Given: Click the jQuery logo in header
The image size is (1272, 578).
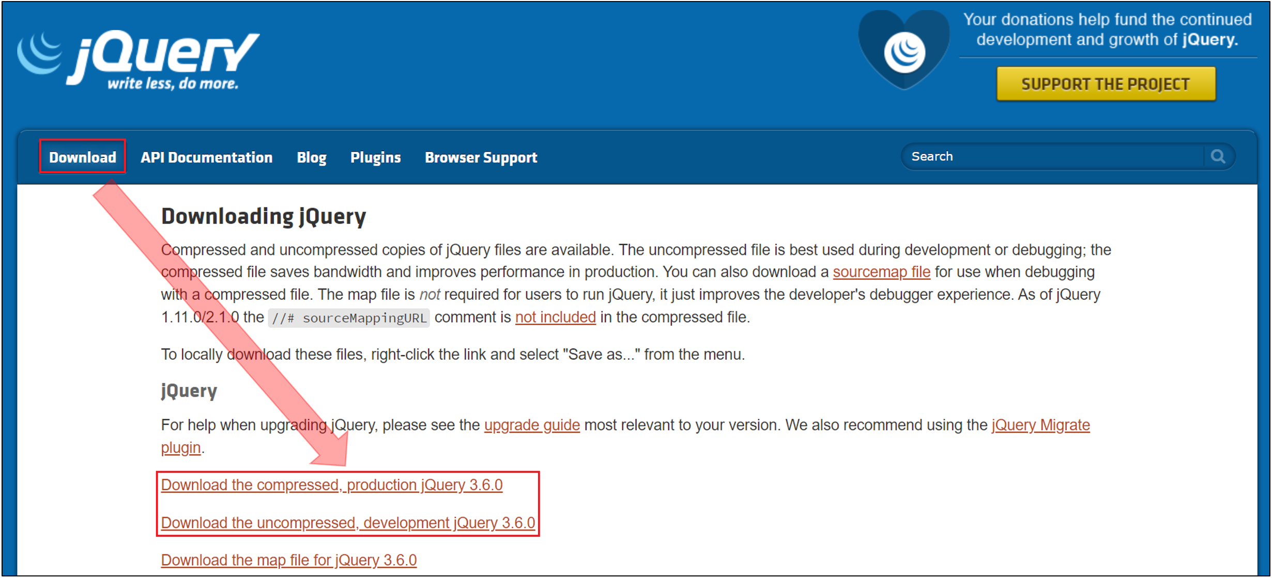Looking at the screenshot, I should 139,59.
